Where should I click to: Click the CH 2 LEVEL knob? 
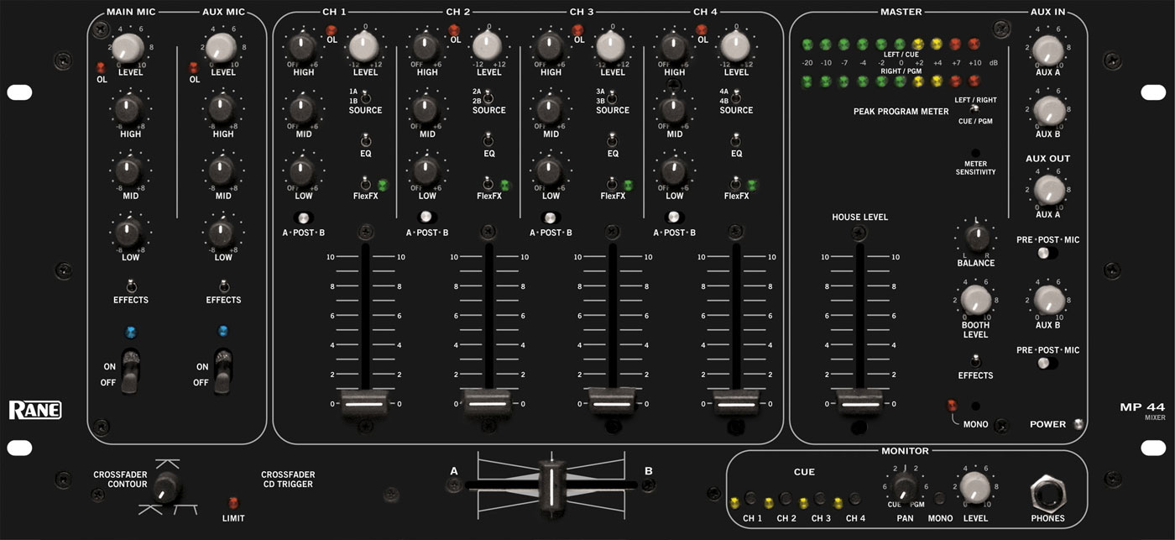489,46
